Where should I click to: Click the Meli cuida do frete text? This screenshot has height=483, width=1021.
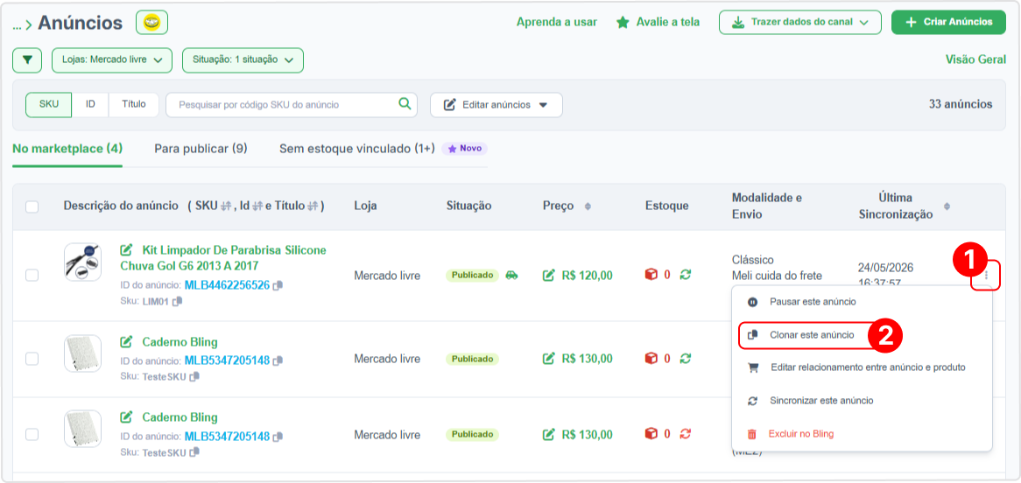tap(777, 276)
